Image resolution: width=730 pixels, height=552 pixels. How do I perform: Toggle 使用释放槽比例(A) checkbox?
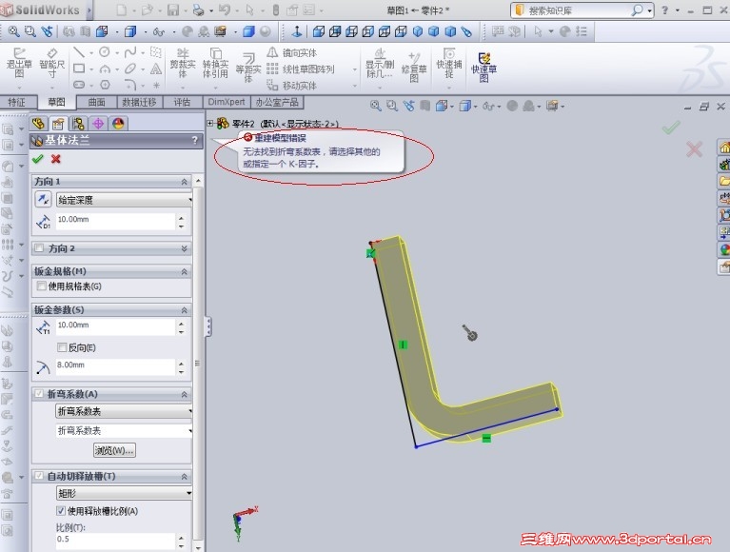(61, 510)
